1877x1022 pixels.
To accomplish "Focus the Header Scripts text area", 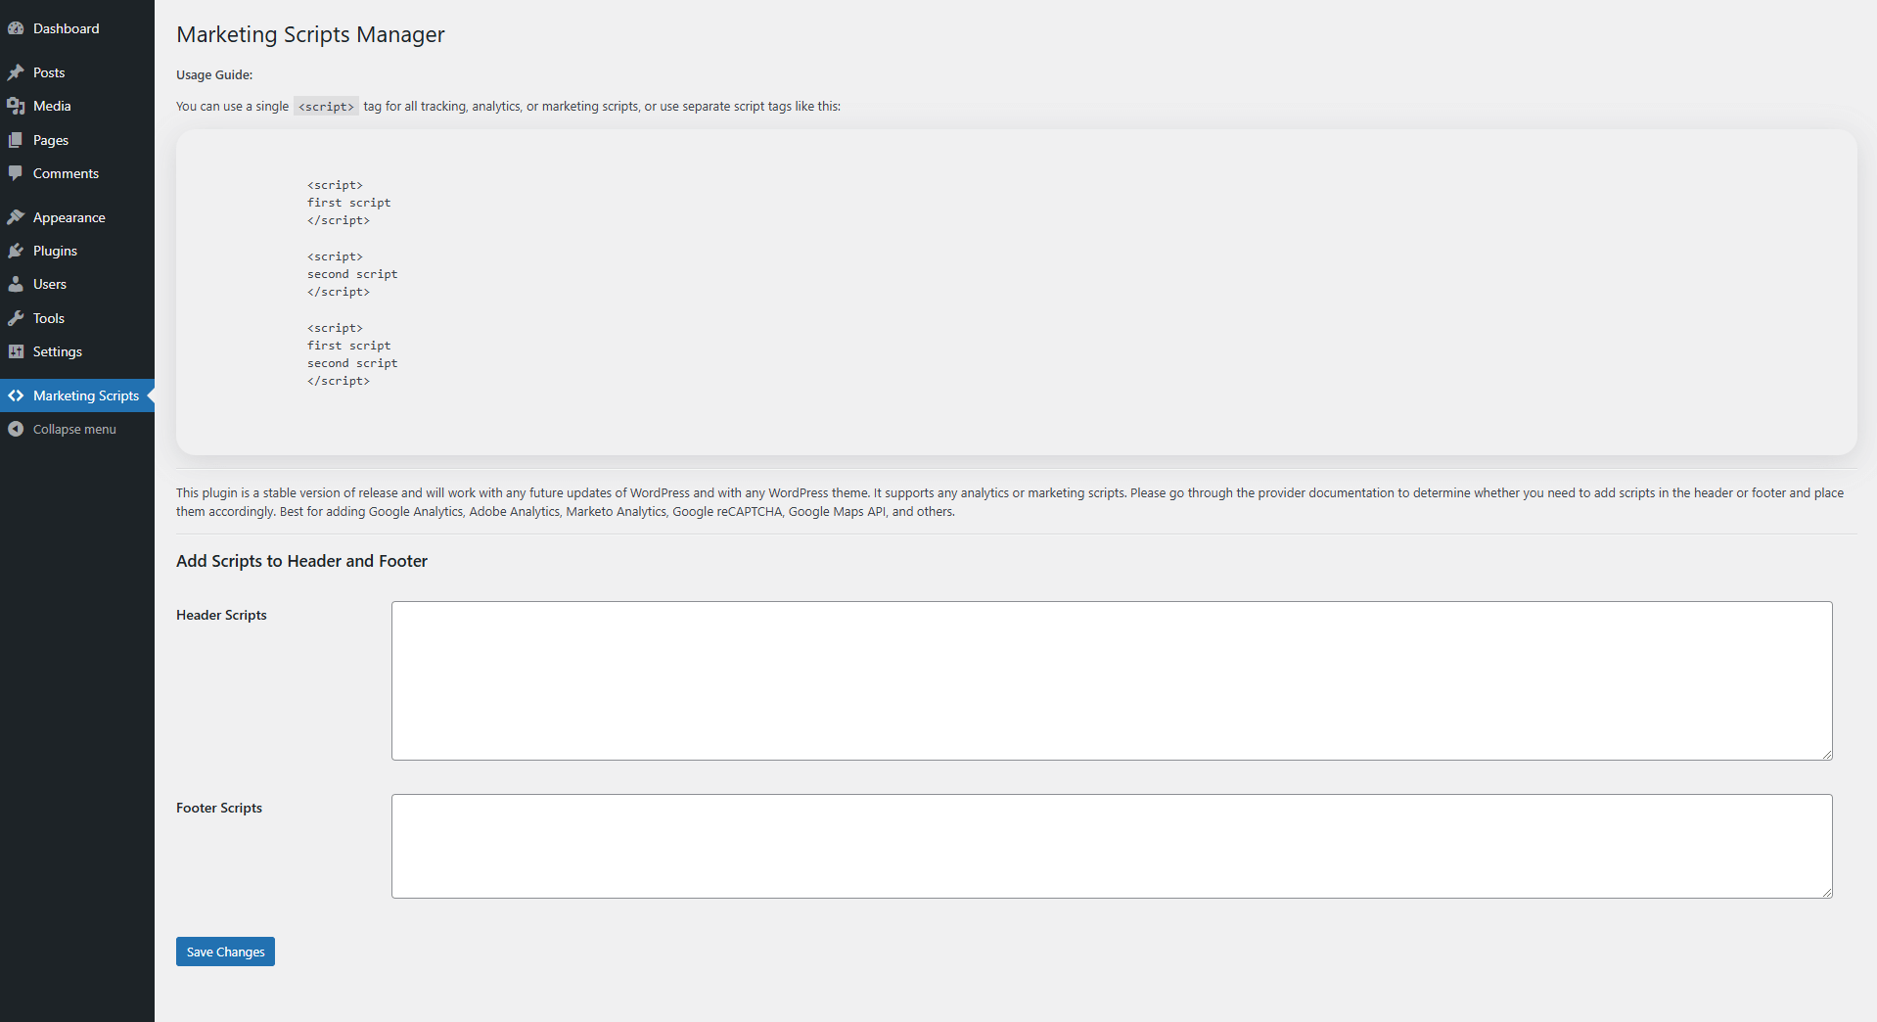I will [x=1111, y=680].
